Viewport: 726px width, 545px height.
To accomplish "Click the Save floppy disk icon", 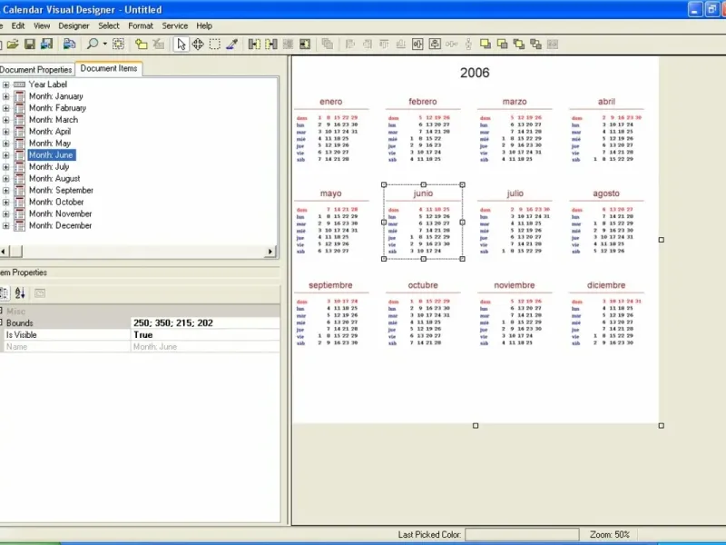I will point(30,44).
